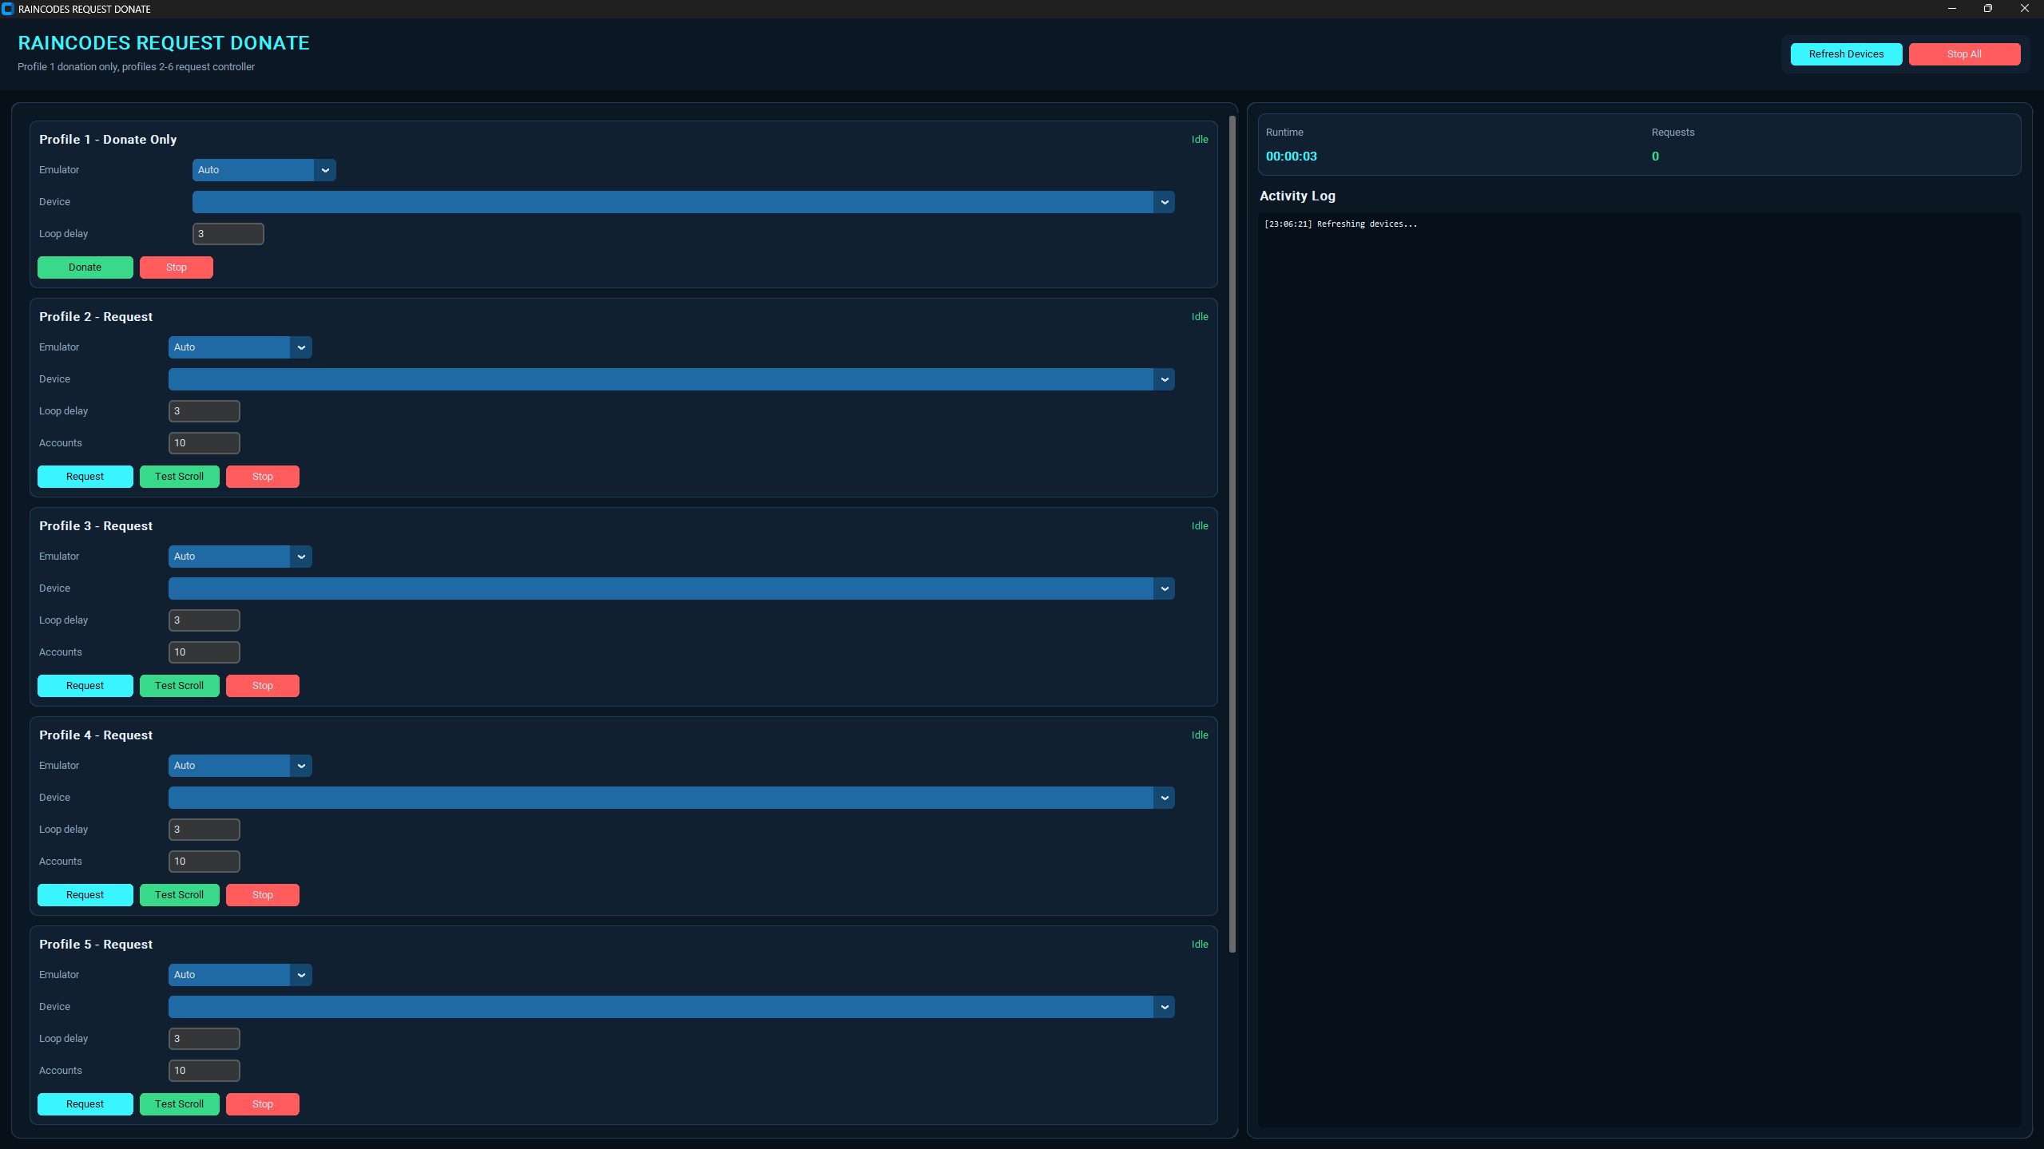Click Request on Profile 2
The width and height of the screenshot is (2044, 1149).
pyautogui.click(x=85, y=477)
